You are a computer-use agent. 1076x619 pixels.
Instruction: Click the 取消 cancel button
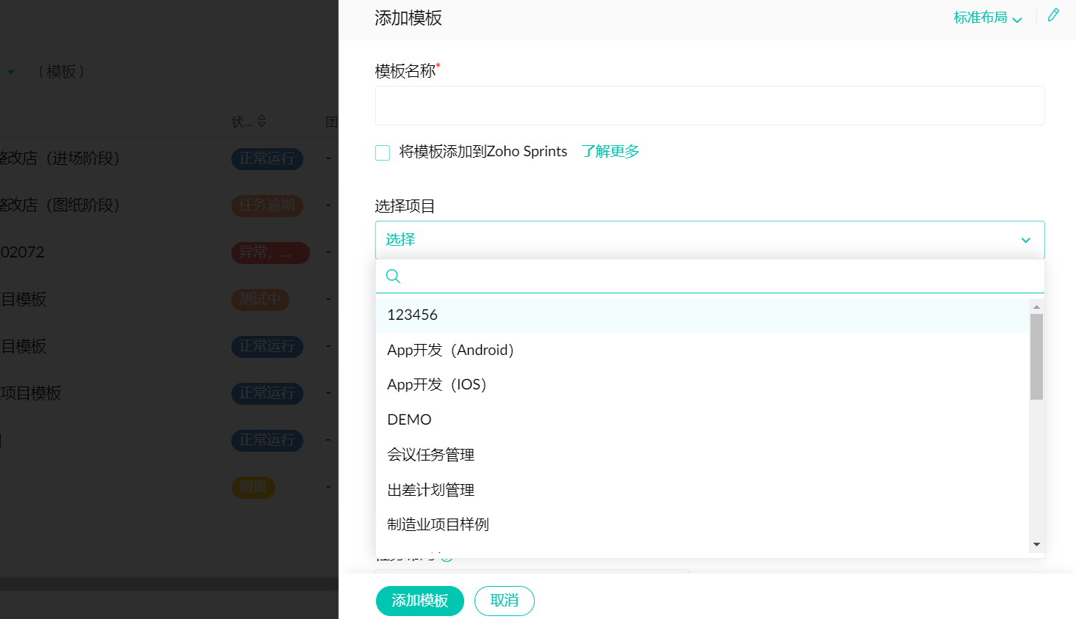pyautogui.click(x=504, y=601)
